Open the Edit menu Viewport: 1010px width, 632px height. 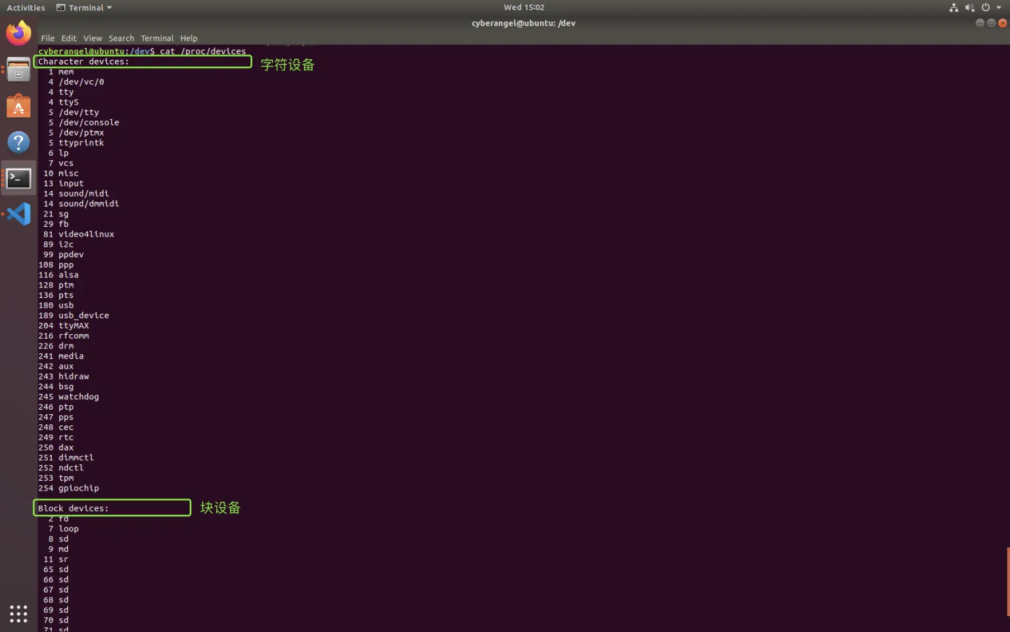pyautogui.click(x=69, y=38)
